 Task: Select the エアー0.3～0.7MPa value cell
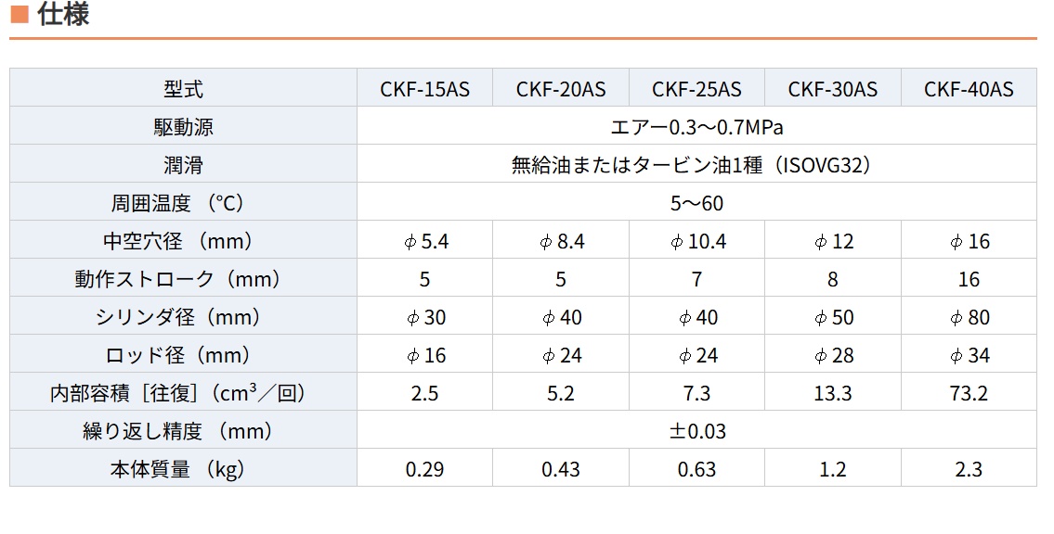pyautogui.click(x=696, y=127)
